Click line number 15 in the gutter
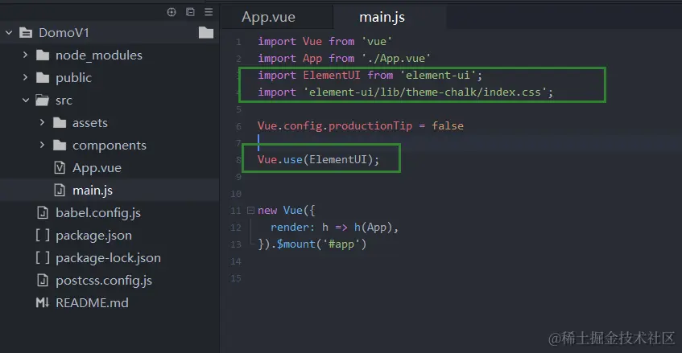This screenshot has width=682, height=353. point(236,278)
